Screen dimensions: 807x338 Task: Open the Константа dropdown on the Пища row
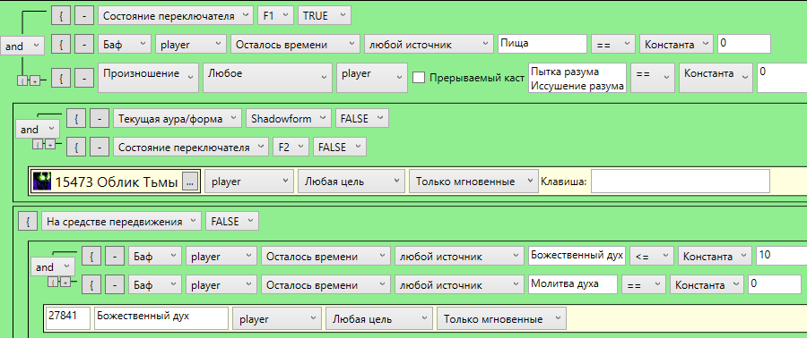point(676,45)
